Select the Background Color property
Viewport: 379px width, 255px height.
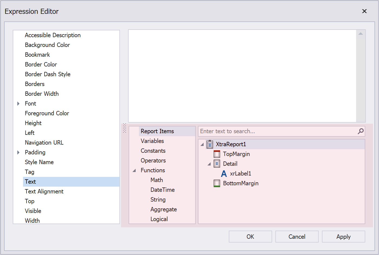click(x=47, y=45)
